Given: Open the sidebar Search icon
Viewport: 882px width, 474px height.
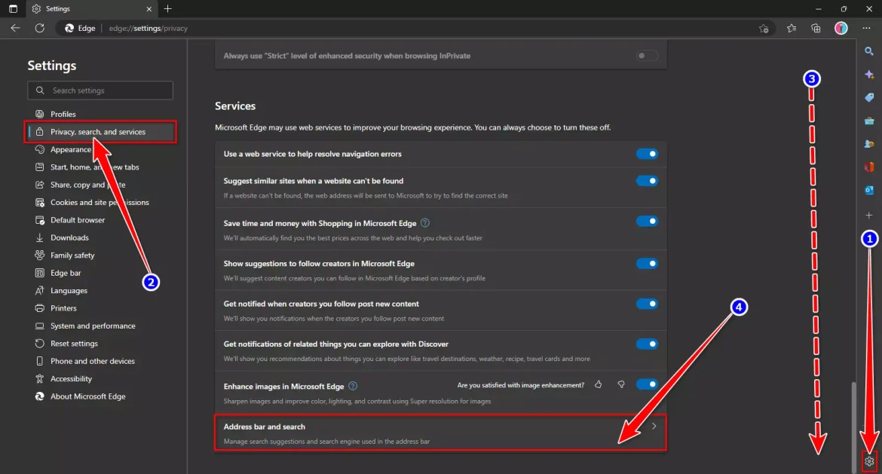Looking at the screenshot, I should coord(869,51).
